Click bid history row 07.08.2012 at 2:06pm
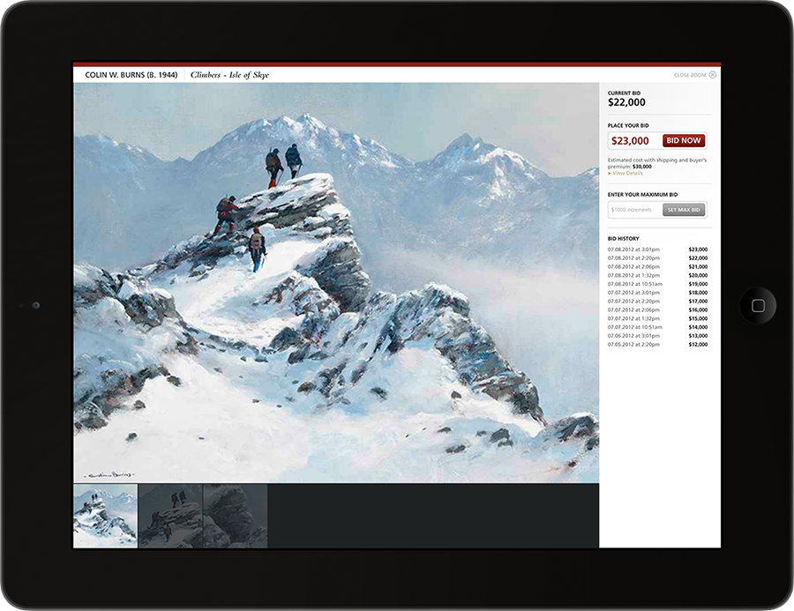Image resolution: width=794 pixels, height=611 pixels. coord(657,267)
